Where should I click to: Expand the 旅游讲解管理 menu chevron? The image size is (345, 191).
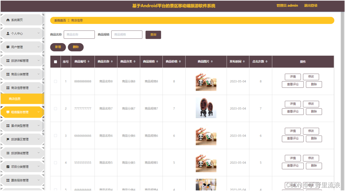(x=38, y=60)
